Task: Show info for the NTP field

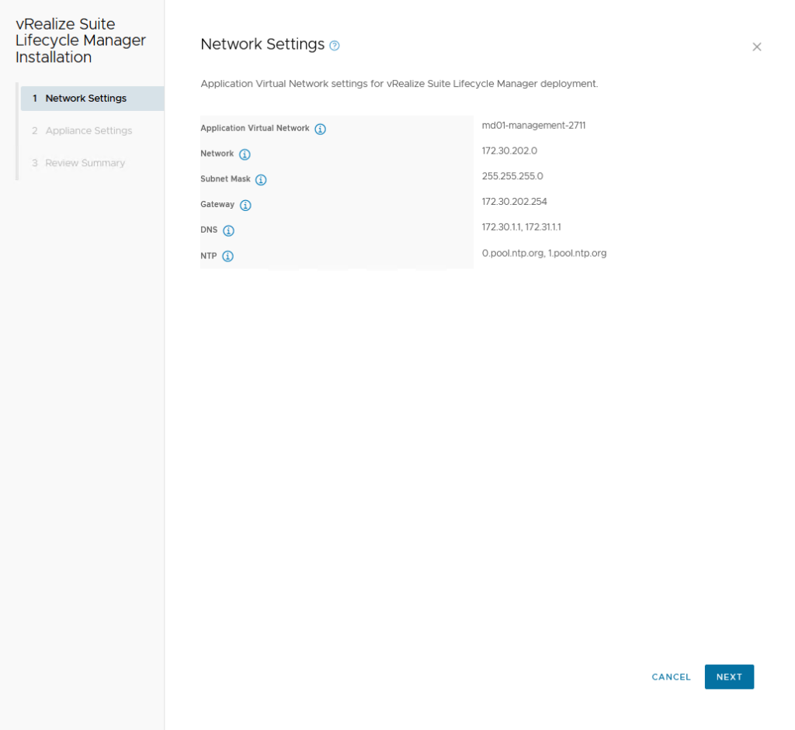Action: [227, 256]
